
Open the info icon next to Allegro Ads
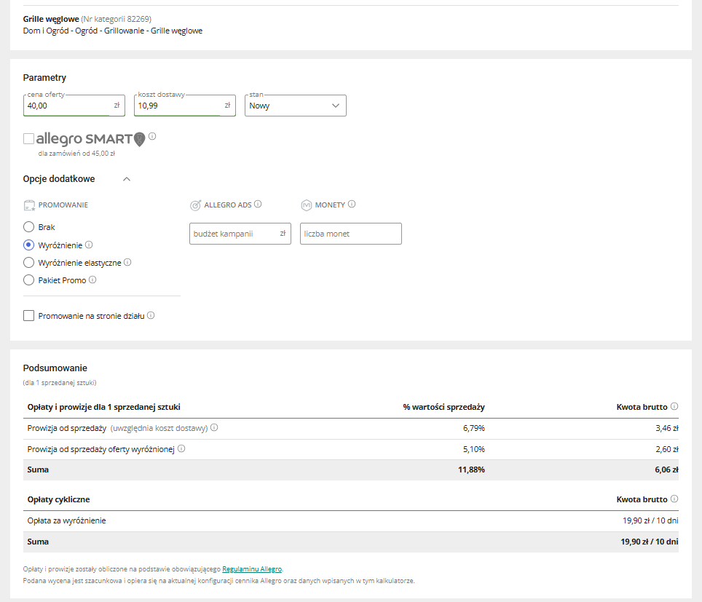pyautogui.click(x=258, y=204)
